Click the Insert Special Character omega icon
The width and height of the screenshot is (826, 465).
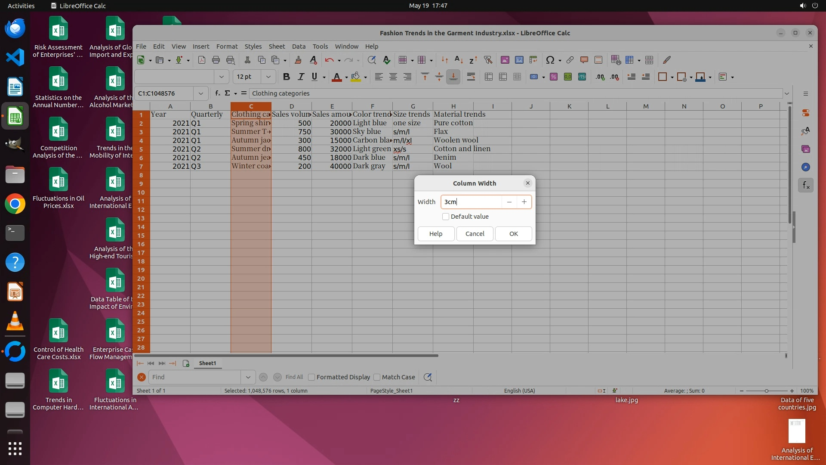coord(550,60)
